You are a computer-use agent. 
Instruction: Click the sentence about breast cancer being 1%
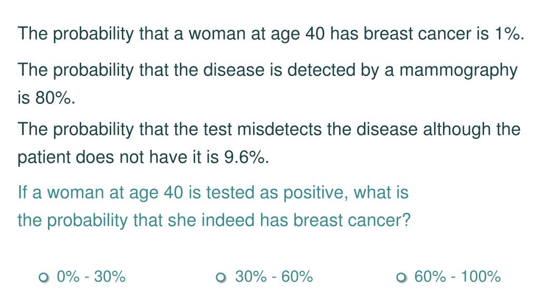tap(271, 34)
